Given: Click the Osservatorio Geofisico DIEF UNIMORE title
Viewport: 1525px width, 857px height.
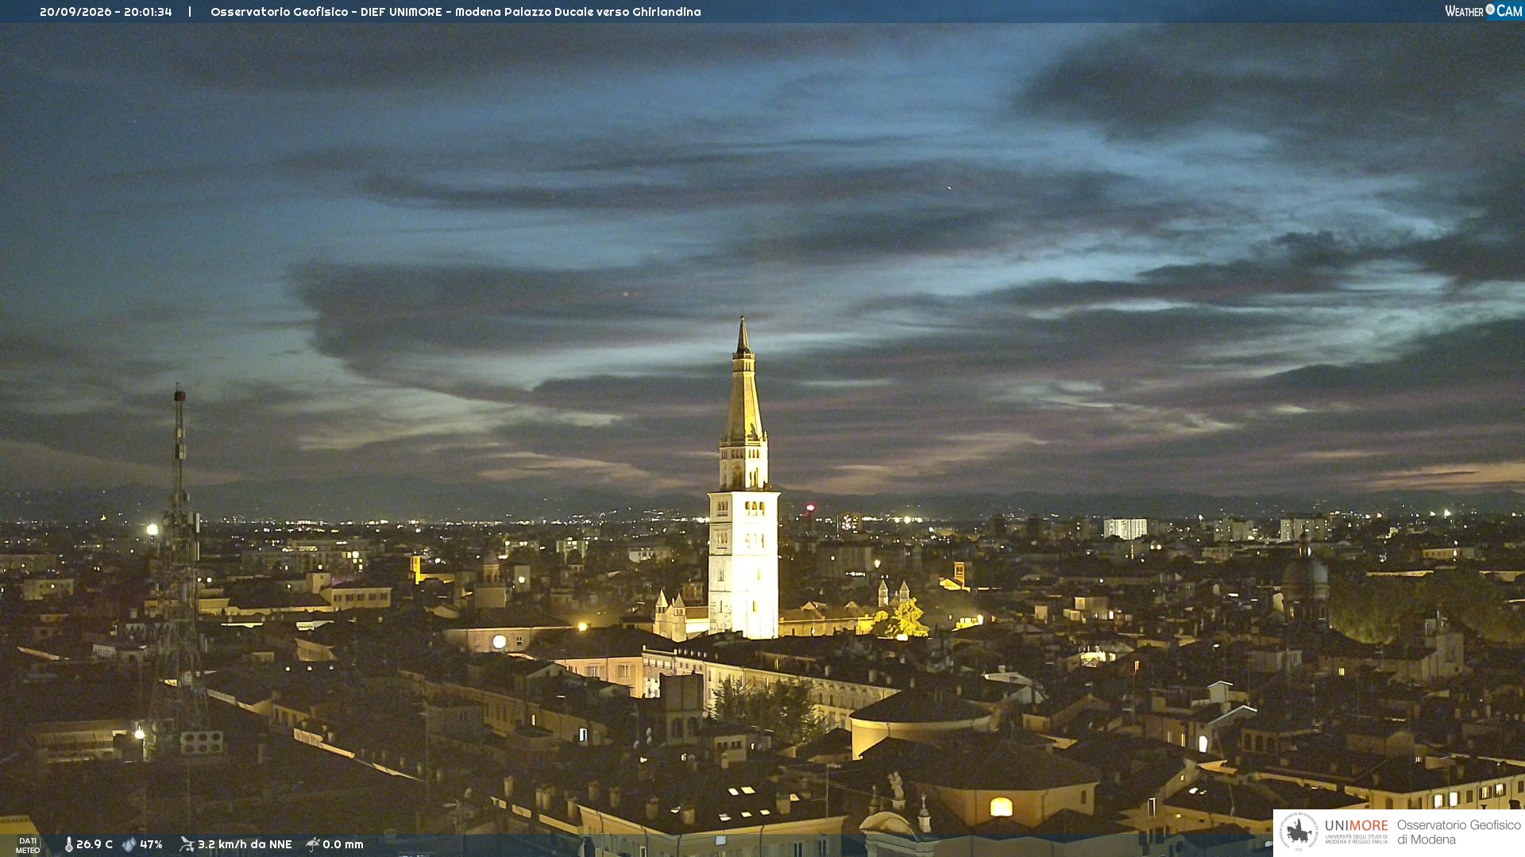Looking at the screenshot, I should pos(326,12).
